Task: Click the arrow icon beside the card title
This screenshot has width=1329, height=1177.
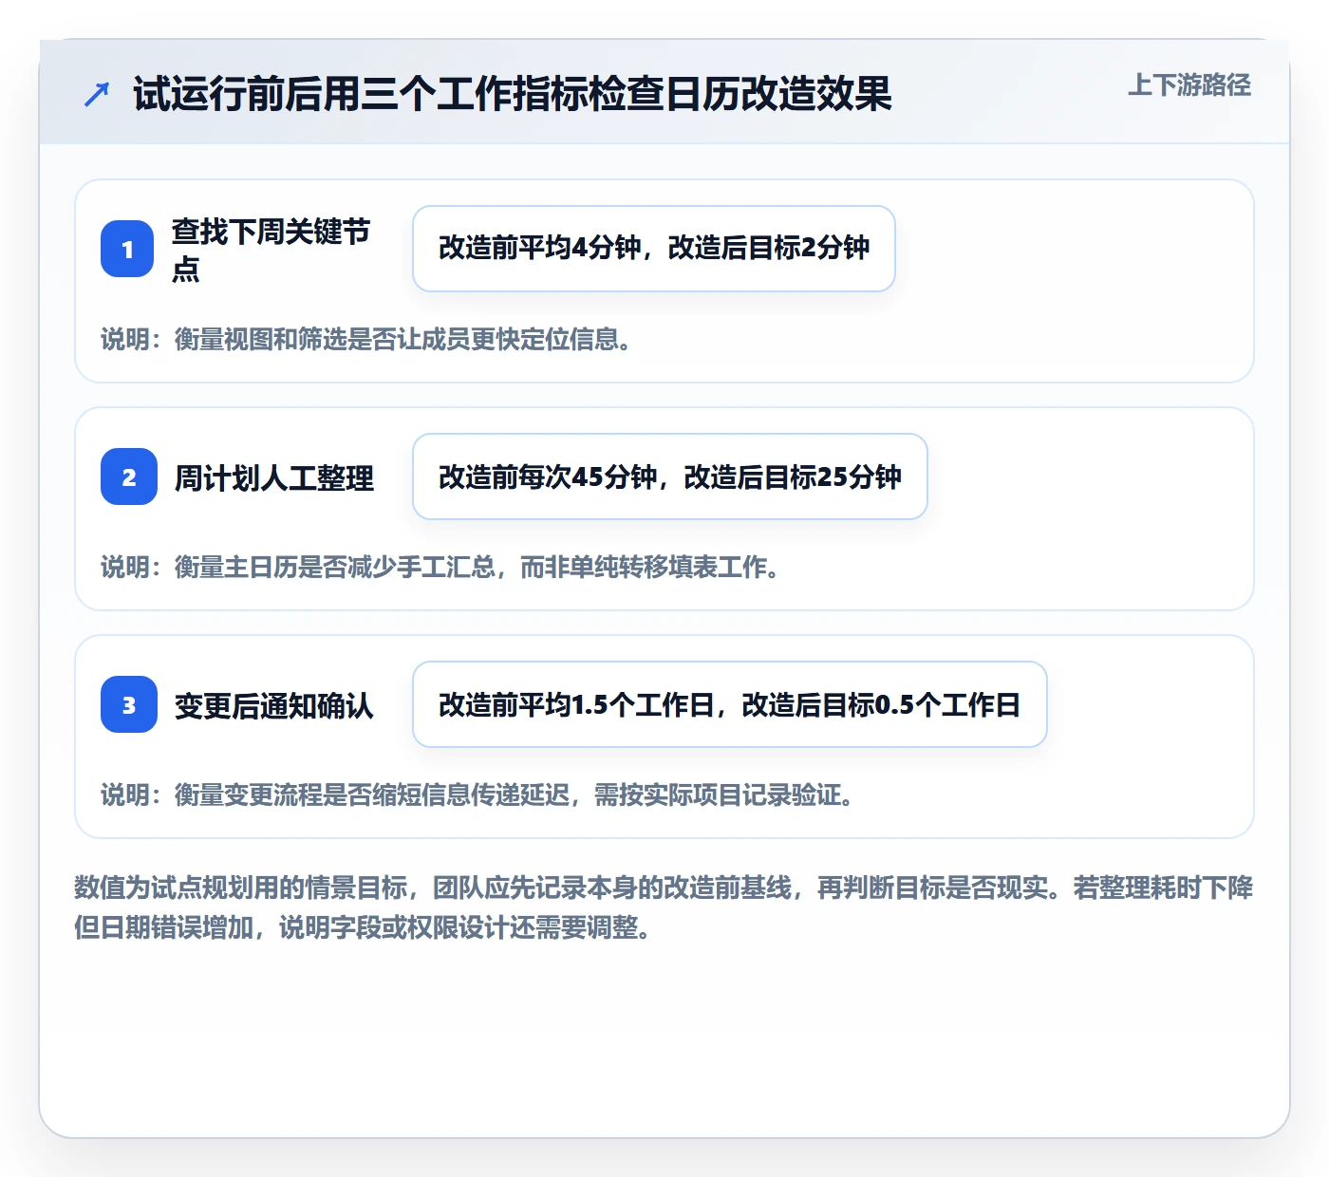Action: click(x=97, y=94)
